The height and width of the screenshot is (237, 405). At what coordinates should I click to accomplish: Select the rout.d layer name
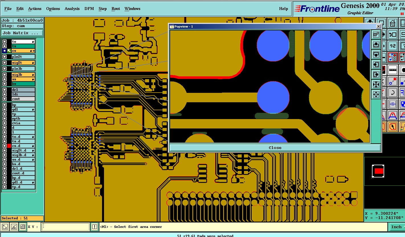[x=23, y=173]
